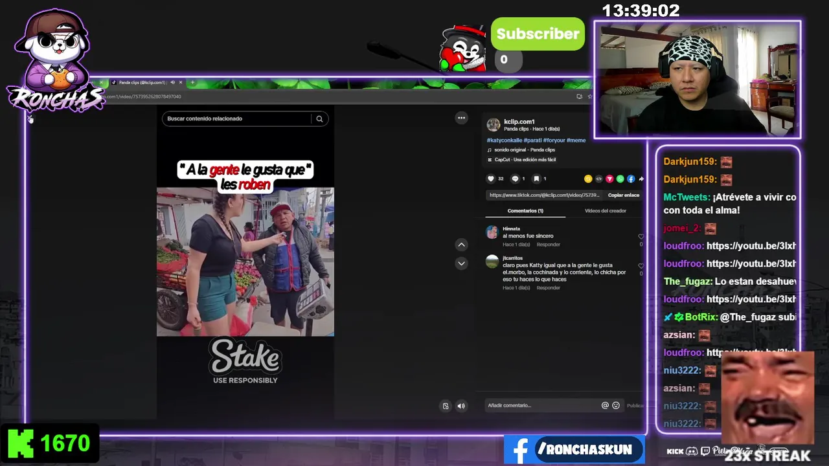
Task: Click McTweets username in chat
Action: tap(687, 197)
